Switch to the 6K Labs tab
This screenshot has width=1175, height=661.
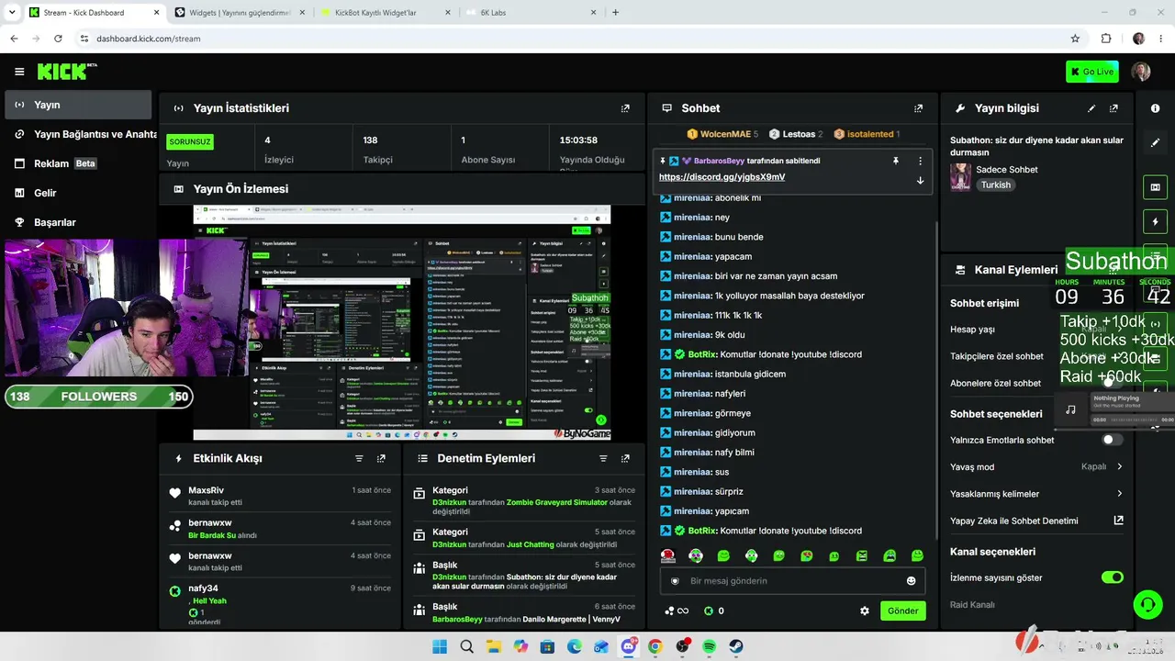click(531, 13)
